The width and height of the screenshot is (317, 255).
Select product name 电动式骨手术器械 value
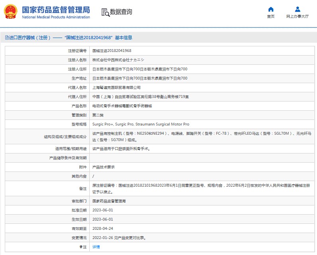tap(122, 106)
